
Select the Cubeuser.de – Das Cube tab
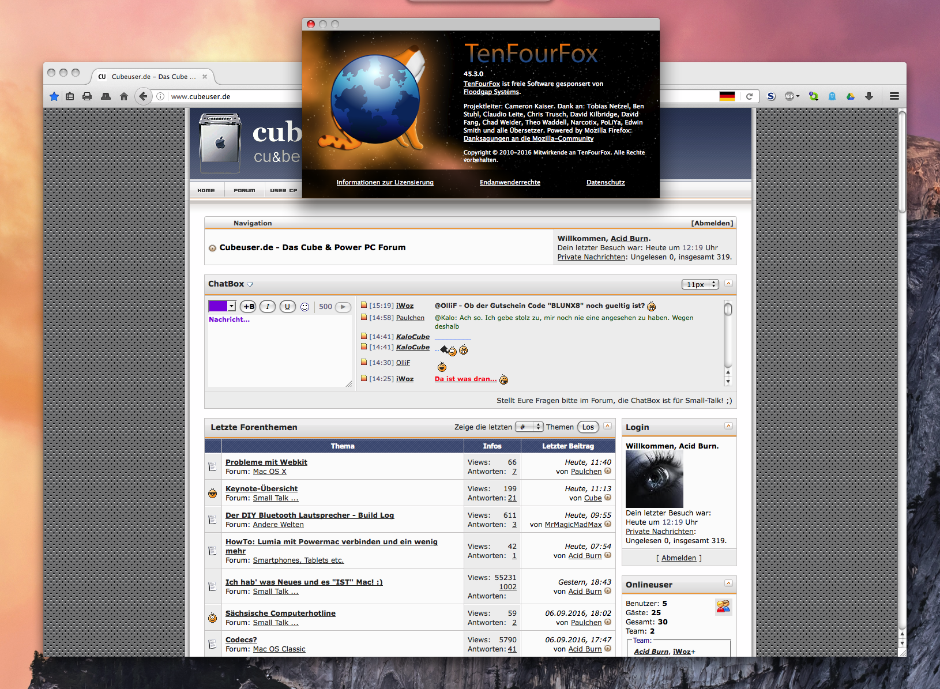coord(152,77)
